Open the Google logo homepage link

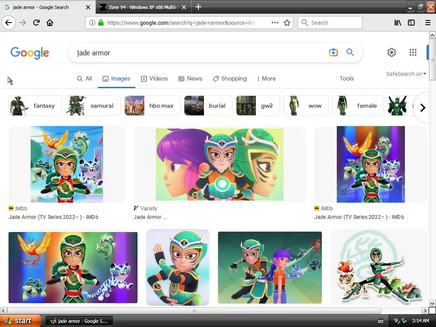[x=30, y=53]
